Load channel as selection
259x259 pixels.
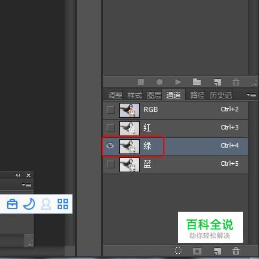coord(178,251)
